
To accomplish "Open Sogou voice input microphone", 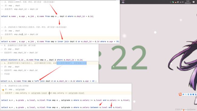I will point(188,94).
